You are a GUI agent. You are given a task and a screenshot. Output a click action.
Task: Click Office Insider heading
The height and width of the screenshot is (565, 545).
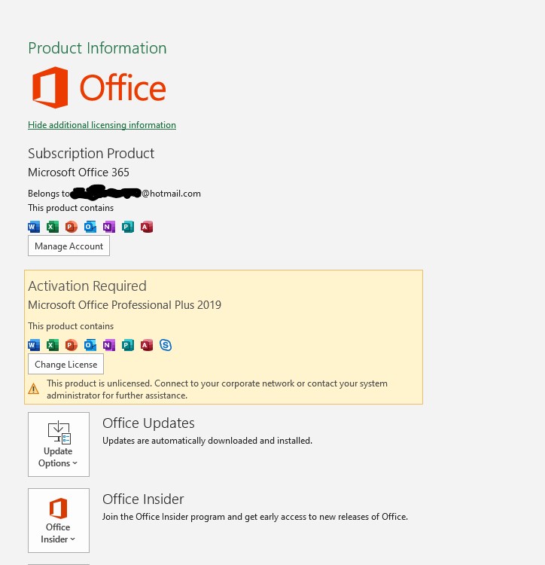143,499
